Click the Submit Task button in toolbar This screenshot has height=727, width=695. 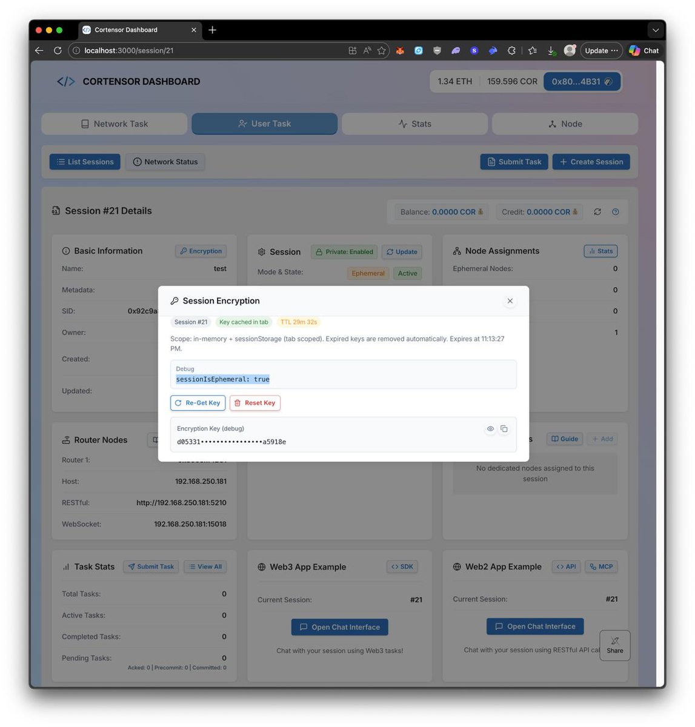[514, 162]
